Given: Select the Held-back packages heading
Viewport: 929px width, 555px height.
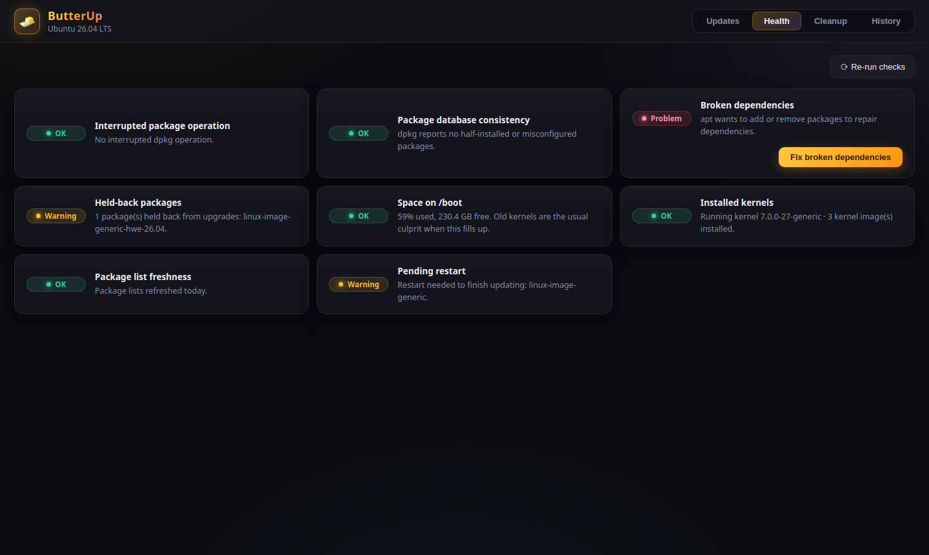Looking at the screenshot, I should [x=138, y=203].
